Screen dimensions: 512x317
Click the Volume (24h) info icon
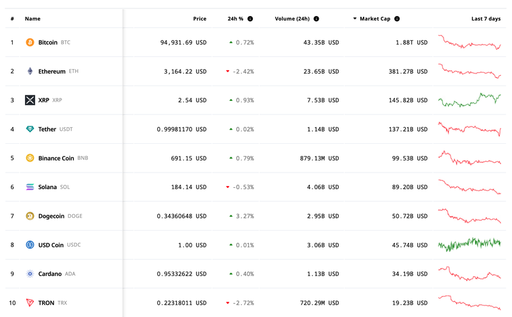317,19
